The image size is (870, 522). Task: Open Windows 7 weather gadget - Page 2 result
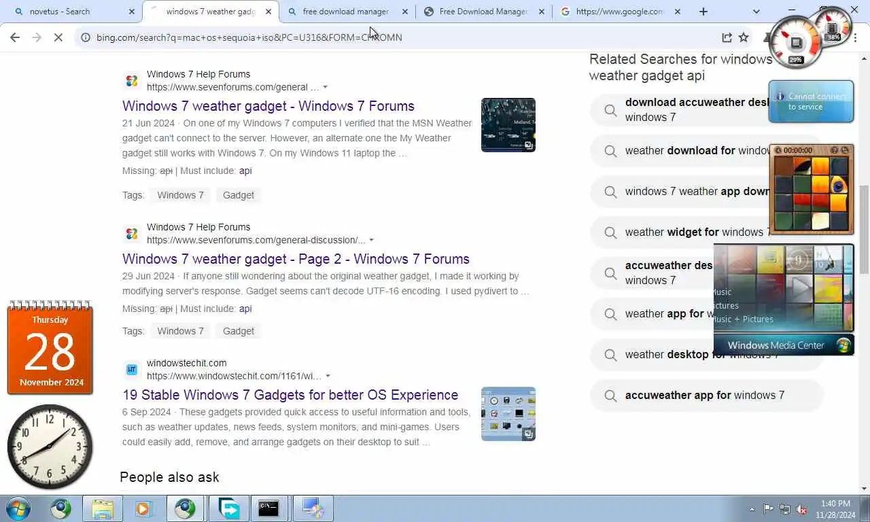click(296, 259)
